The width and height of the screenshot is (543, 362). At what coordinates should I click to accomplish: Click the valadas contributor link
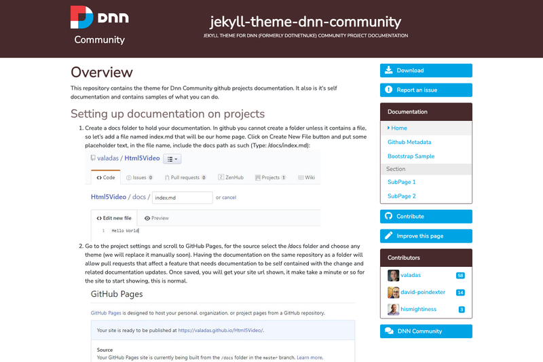point(411,275)
